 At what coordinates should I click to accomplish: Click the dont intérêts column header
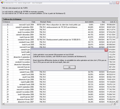(x=89, y=22)
